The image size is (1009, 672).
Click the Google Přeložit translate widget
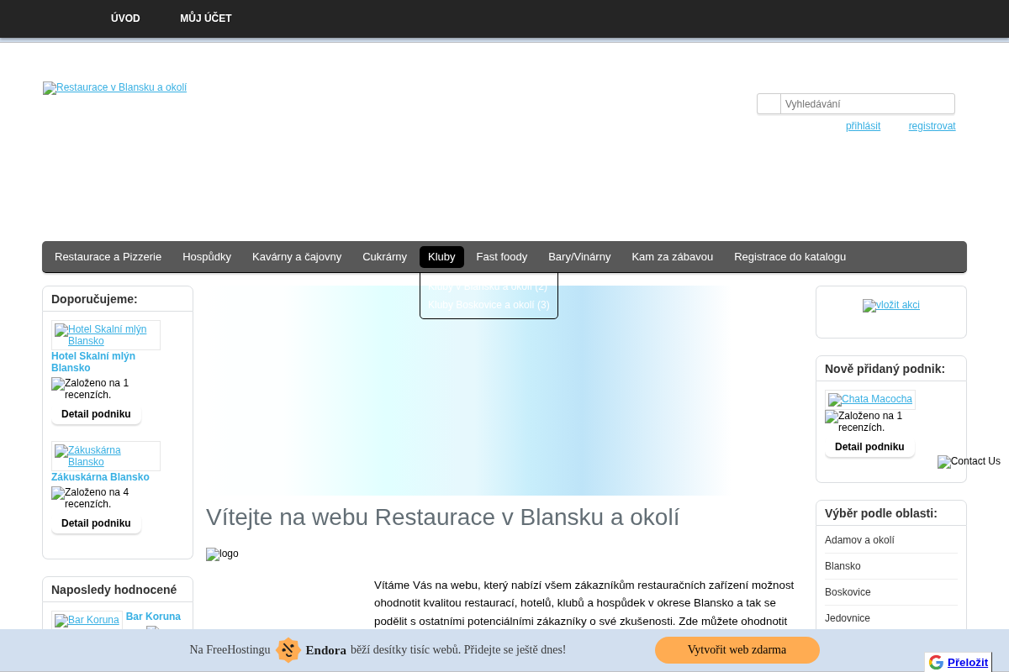959,662
